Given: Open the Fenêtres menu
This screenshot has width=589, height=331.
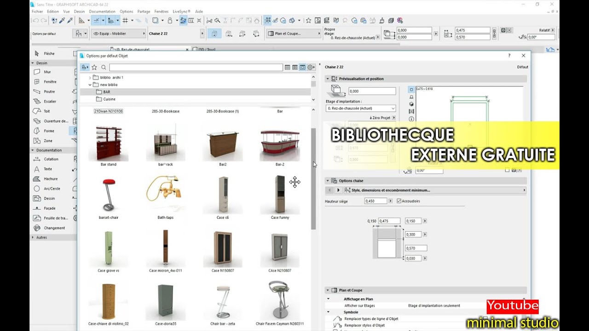Looking at the screenshot, I should click(x=162, y=11).
